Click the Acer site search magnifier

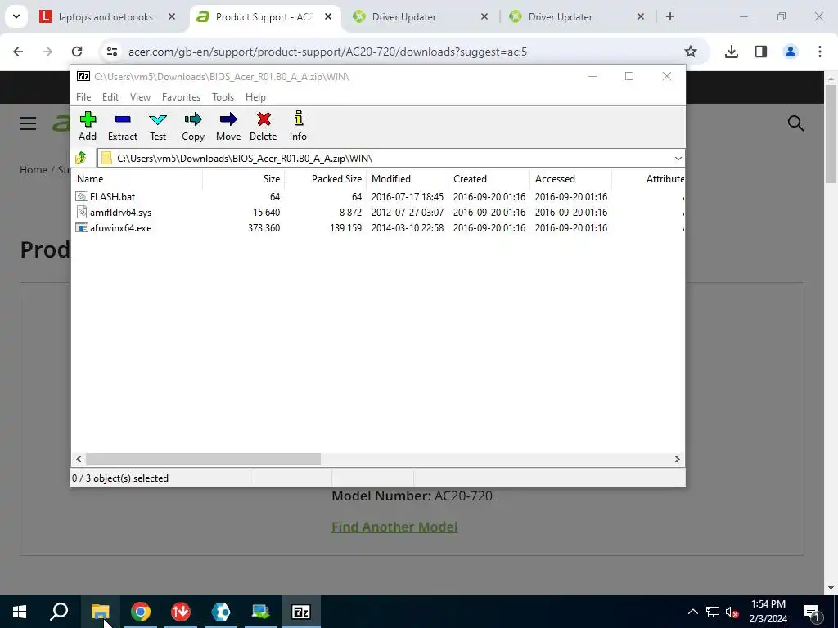pyautogui.click(x=795, y=123)
